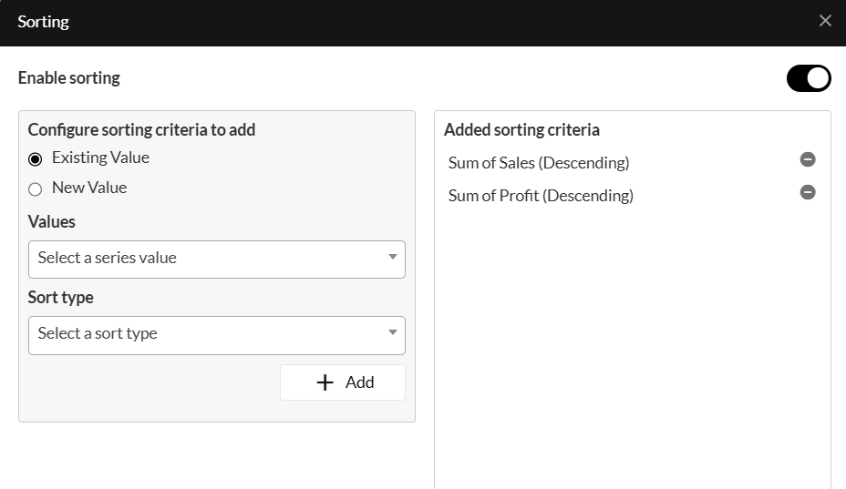Click the Sort type dropdown arrow

coord(393,333)
